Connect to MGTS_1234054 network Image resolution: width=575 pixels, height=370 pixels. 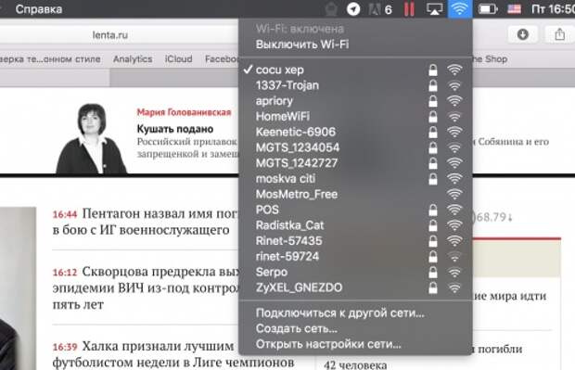pyautogui.click(x=355, y=147)
